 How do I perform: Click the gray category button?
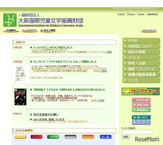coord(70,137)
